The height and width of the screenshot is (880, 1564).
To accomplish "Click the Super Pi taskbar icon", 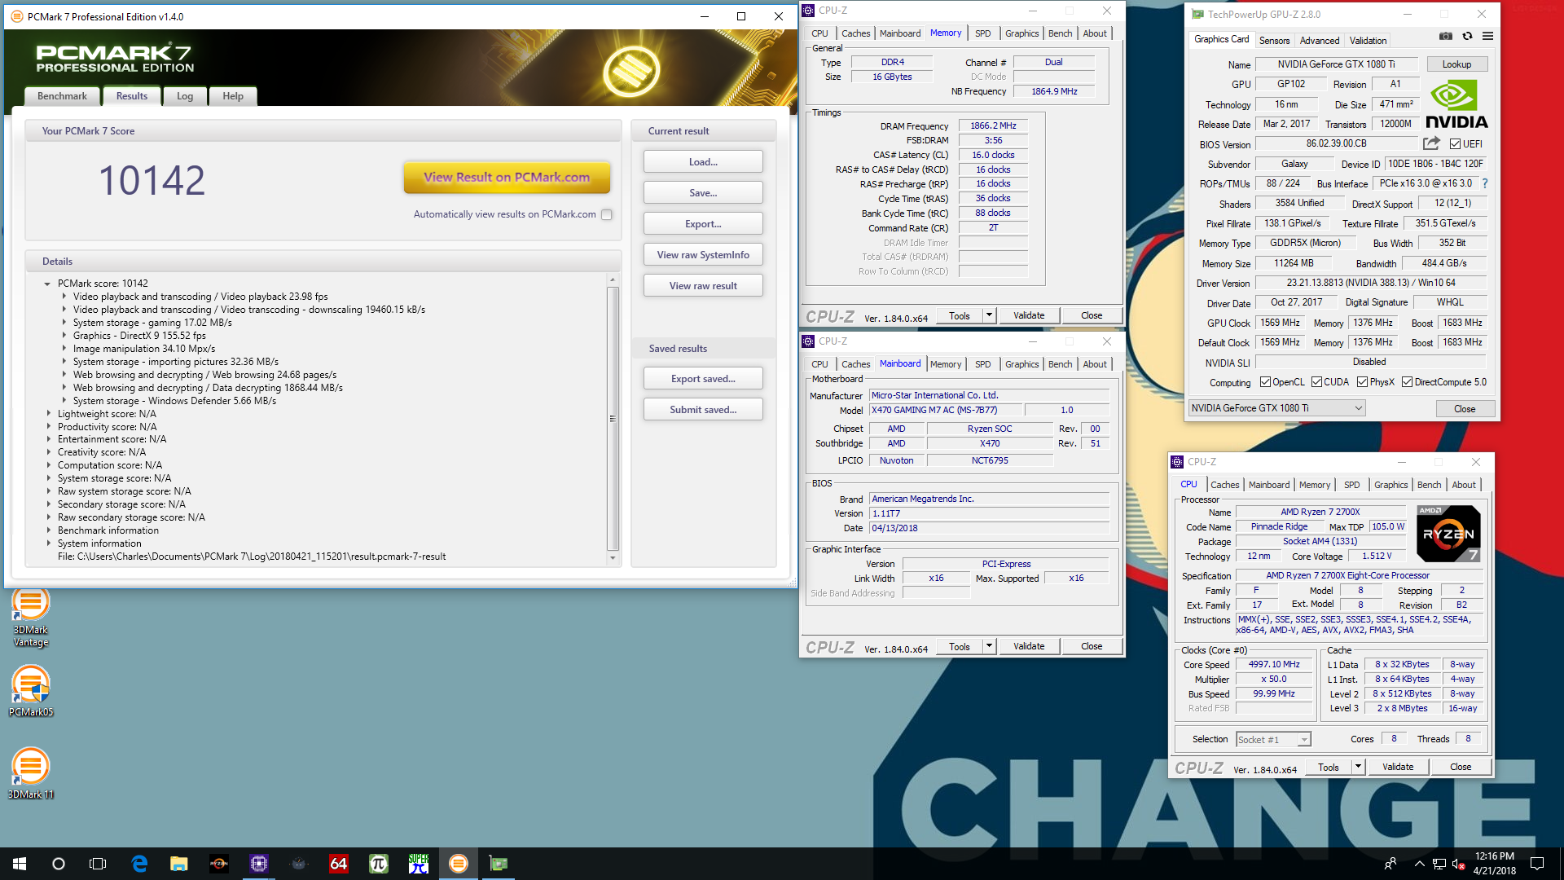I will pyautogui.click(x=419, y=864).
